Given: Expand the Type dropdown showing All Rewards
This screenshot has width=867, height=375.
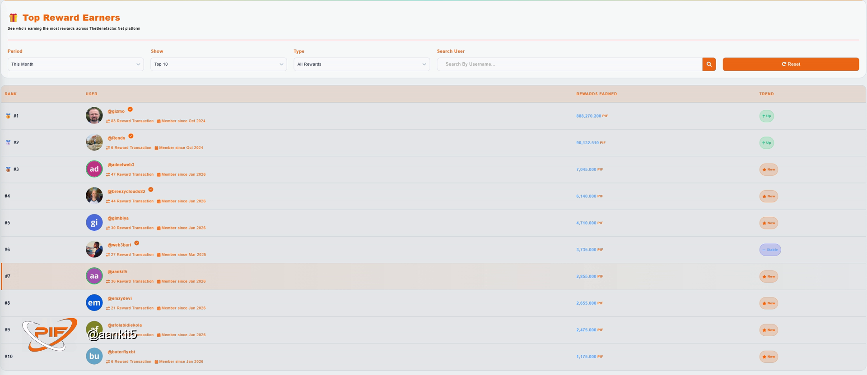Looking at the screenshot, I should (x=362, y=64).
